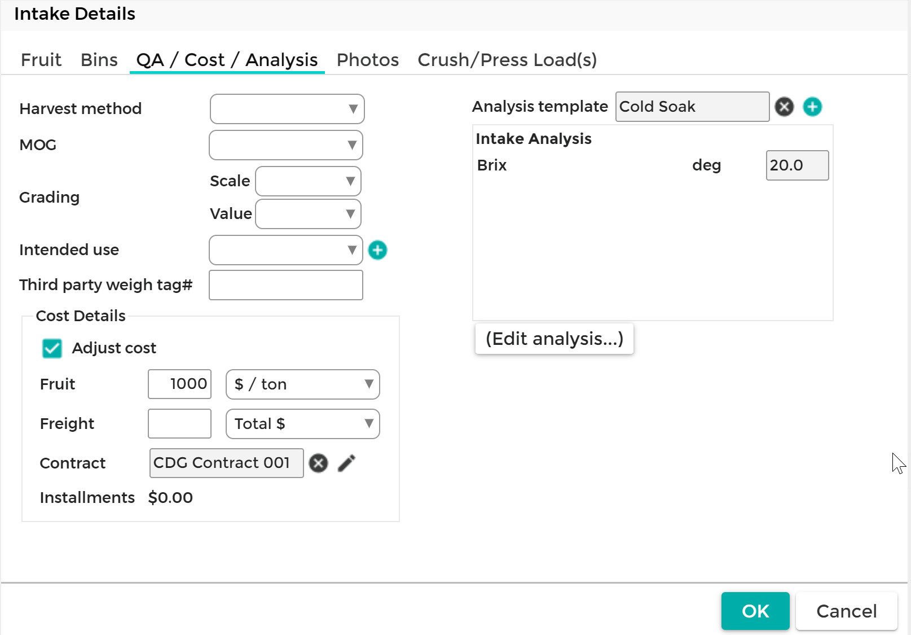Change the Freight Total $ dropdown
Screen dimensions: 911x635
click(x=303, y=424)
